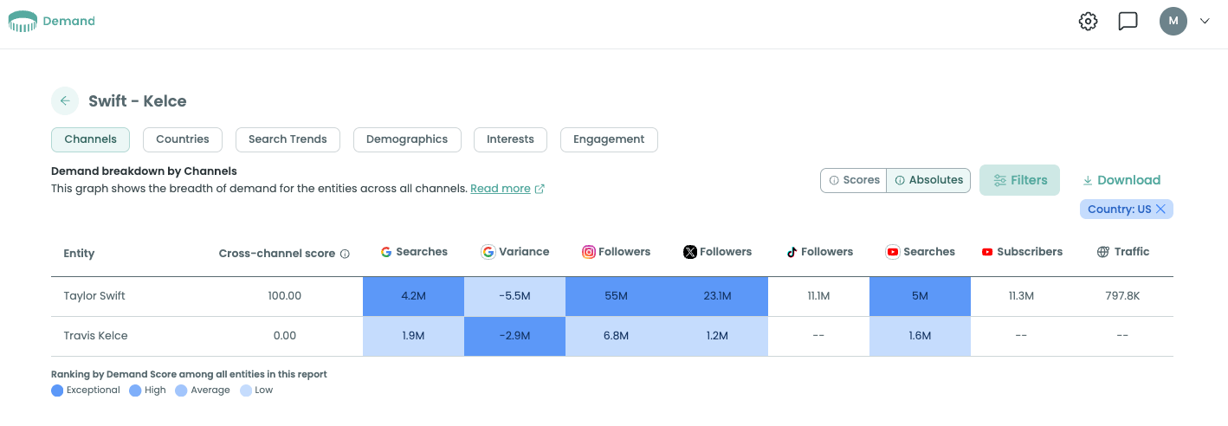This screenshot has width=1228, height=426.
Task: Open the settings gear icon
Action: [1088, 22]
